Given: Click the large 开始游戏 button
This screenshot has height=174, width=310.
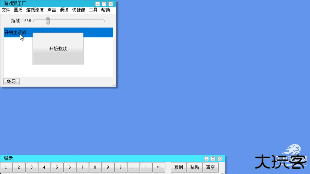Looking at the screenshot, I should tap(58, 49).
